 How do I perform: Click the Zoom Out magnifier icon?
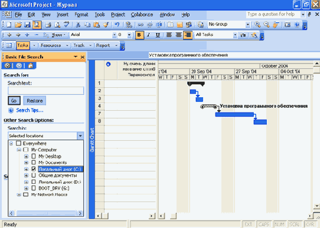tap(266, 25)
